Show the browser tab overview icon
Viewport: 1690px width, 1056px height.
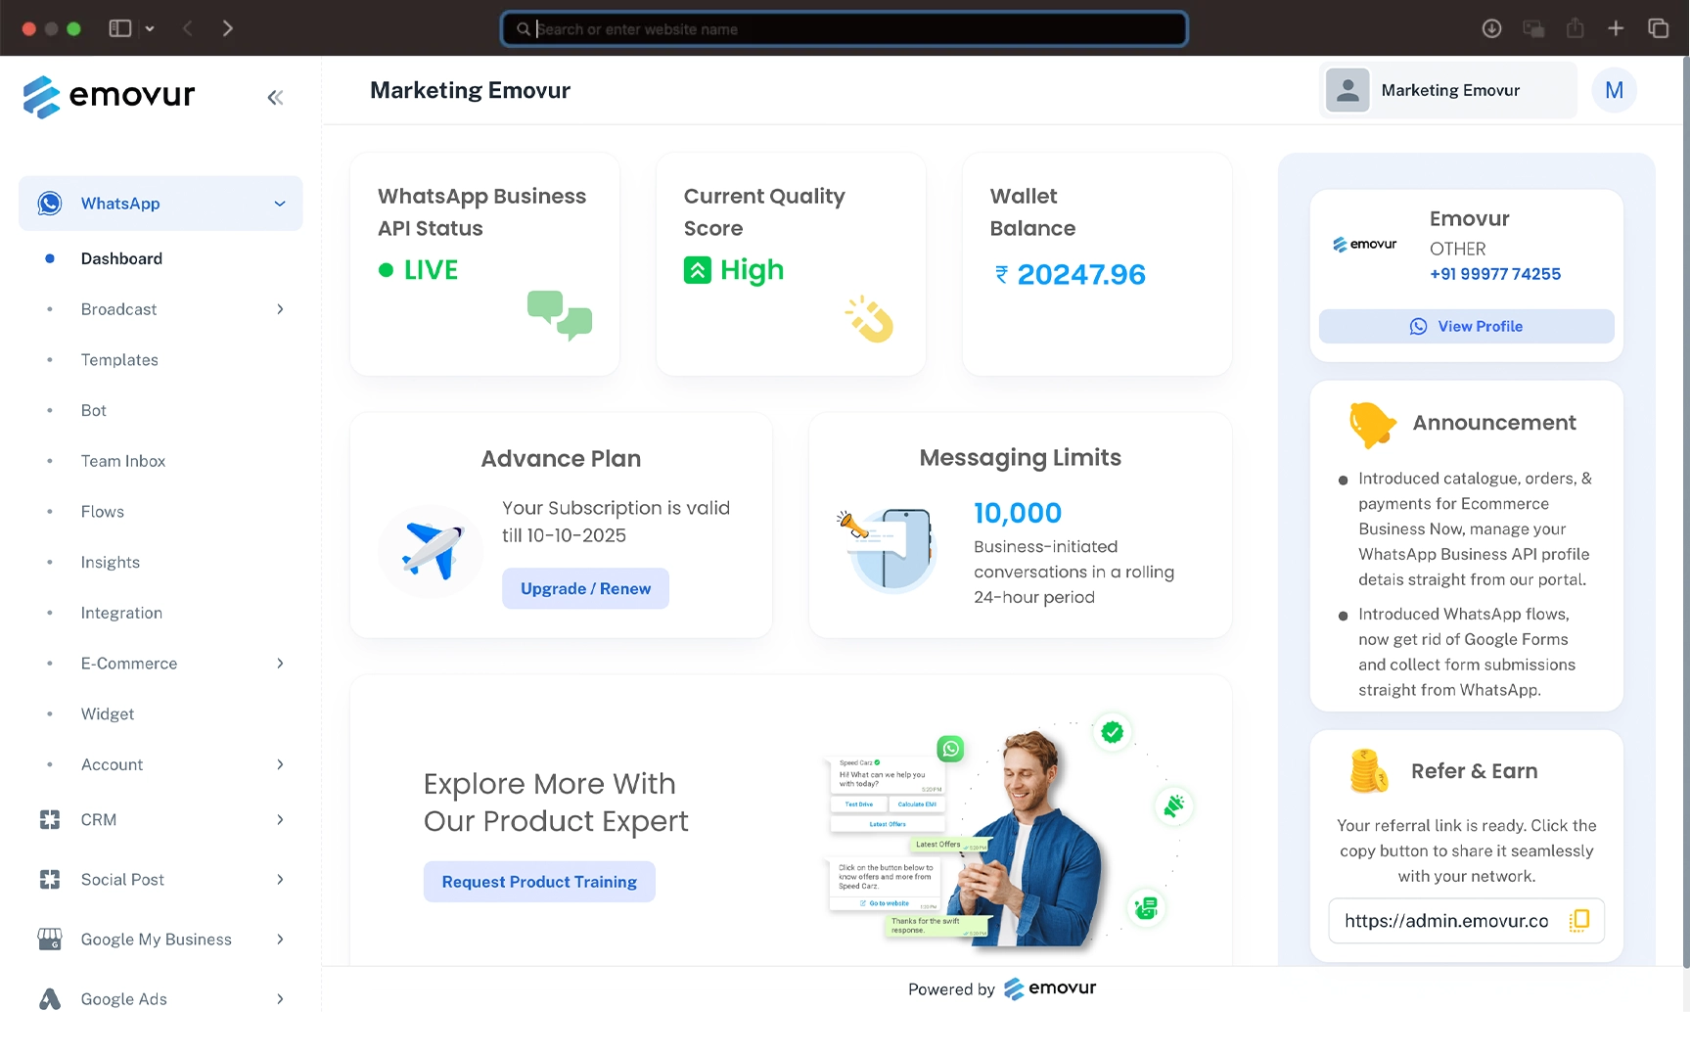1658,28
